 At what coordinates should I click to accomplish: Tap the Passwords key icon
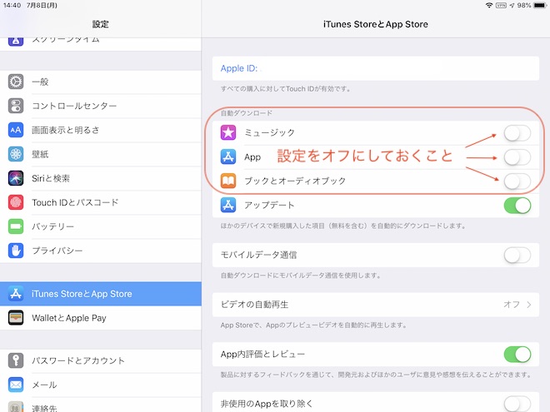coord(16,360)
